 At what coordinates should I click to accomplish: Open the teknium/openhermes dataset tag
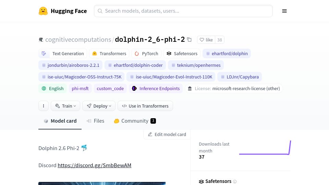point(196,65)
